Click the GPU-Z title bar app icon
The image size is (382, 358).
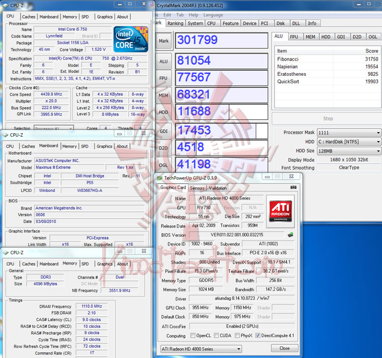pos(160,178)
